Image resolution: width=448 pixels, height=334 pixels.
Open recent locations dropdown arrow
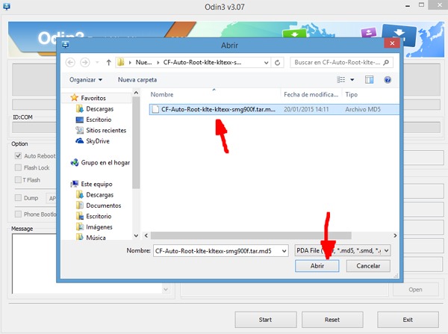(x=97, y=62)
